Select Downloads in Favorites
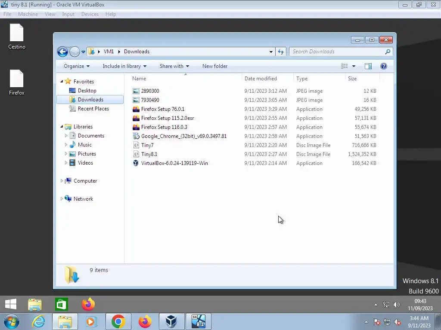 pyautogui.click(x=90, y=100)
